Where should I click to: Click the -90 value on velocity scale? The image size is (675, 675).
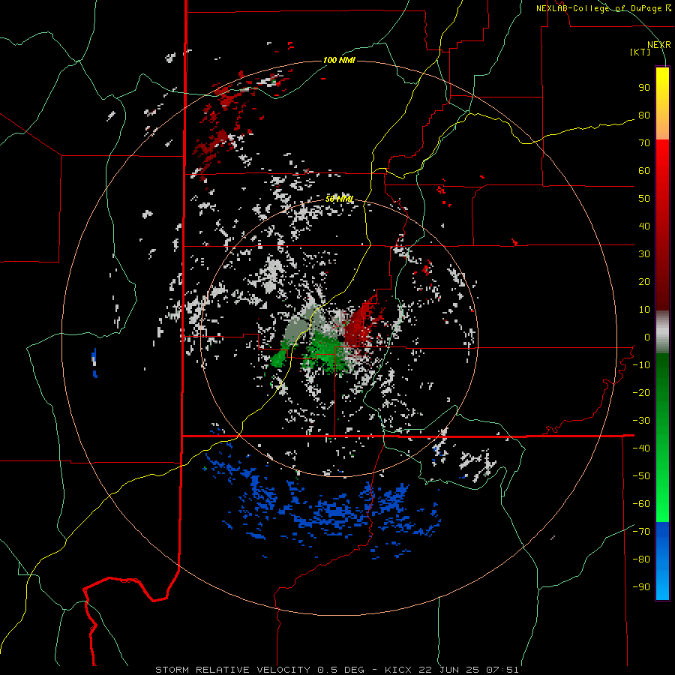641,587
